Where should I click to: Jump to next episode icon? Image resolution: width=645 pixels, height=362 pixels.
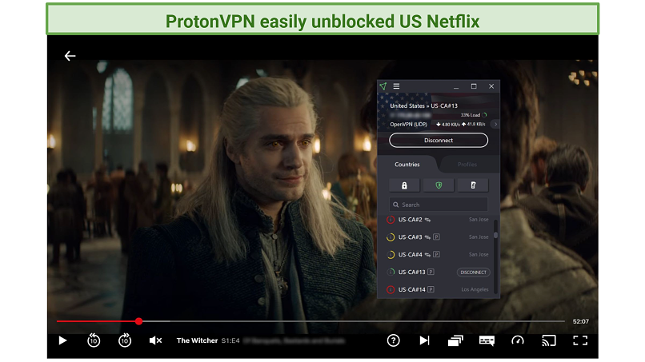(424, 340)
